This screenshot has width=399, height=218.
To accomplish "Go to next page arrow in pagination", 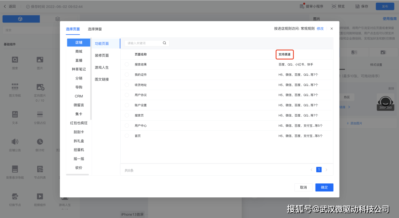I will (326, 170).
